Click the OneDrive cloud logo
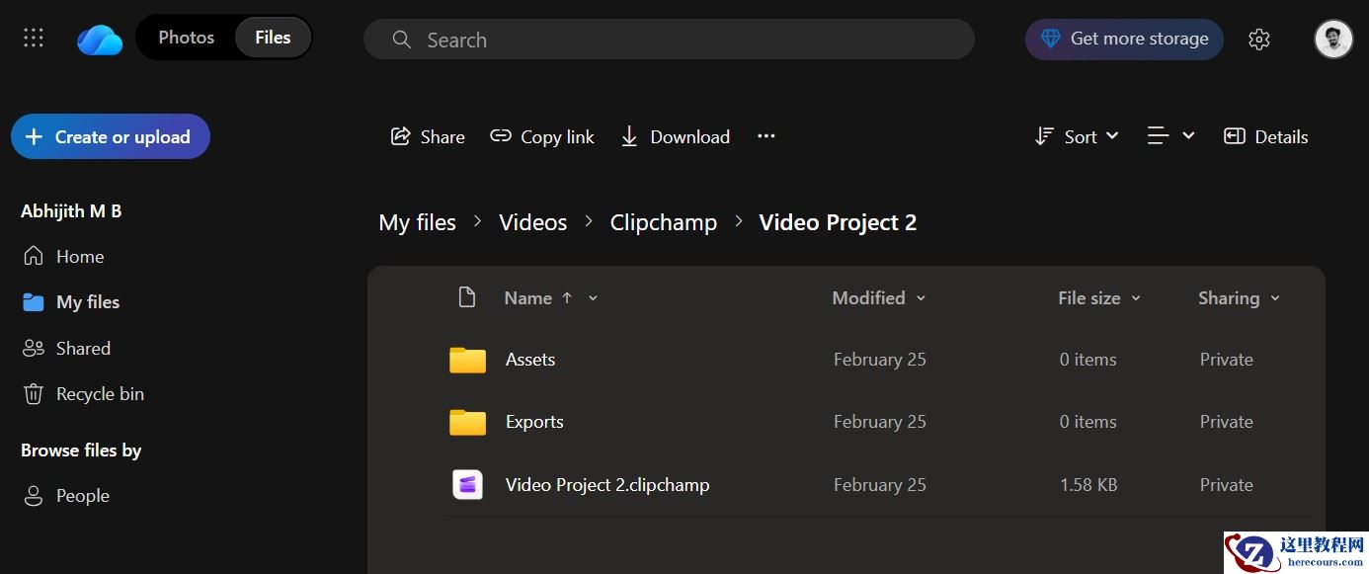Screen dimensions: 1369x574 [100, 40]
